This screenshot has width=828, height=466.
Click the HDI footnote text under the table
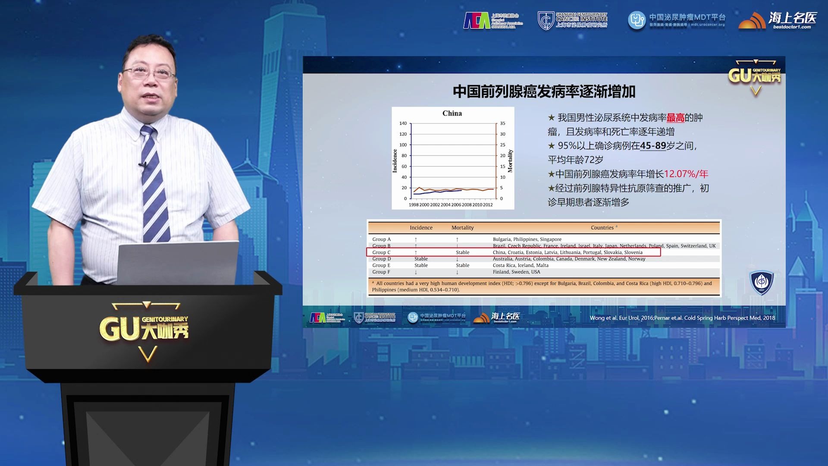[x=542, y=287]
